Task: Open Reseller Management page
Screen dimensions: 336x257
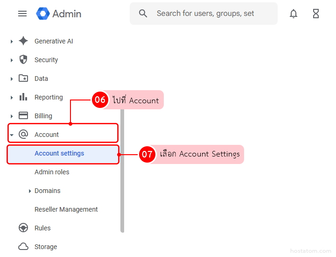Action: click(66, 209)
